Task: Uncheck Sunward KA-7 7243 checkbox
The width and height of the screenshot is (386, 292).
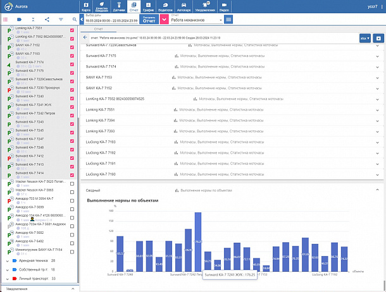Action: tap(72, 124)
